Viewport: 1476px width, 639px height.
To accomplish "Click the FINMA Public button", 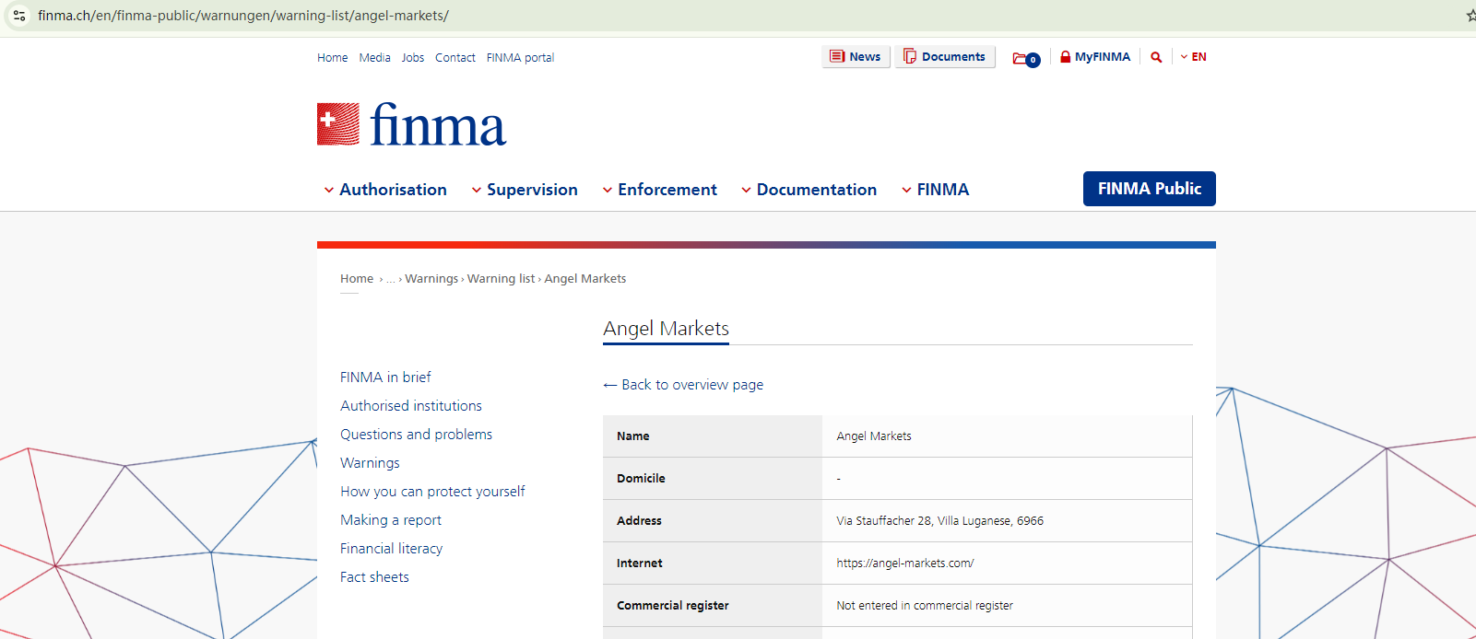I will tap(1149, 189).
